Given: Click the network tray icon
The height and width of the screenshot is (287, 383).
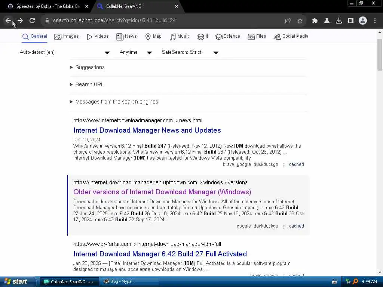Looking at the screenshot, I should [x=348, y=282].
